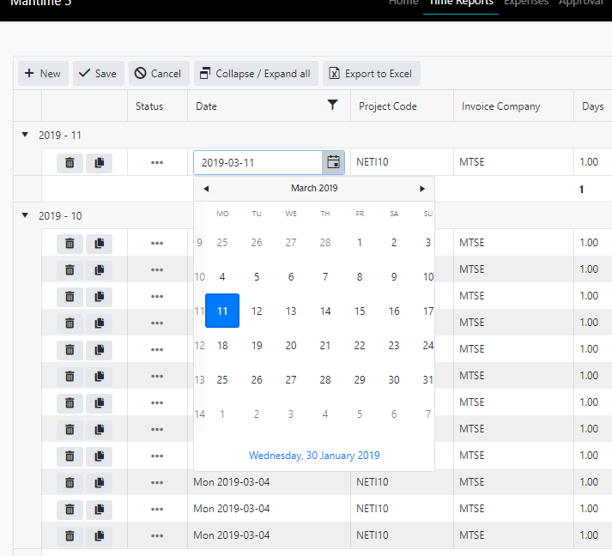Open status dots of last Mon 2019-03-04 row

(157, 535)
